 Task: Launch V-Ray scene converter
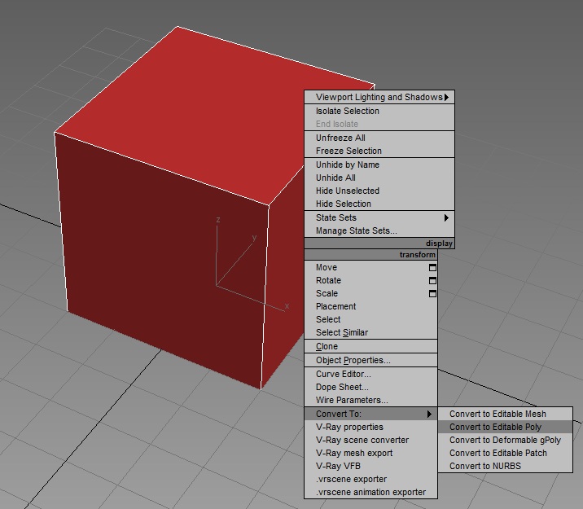tap(370, 440)
